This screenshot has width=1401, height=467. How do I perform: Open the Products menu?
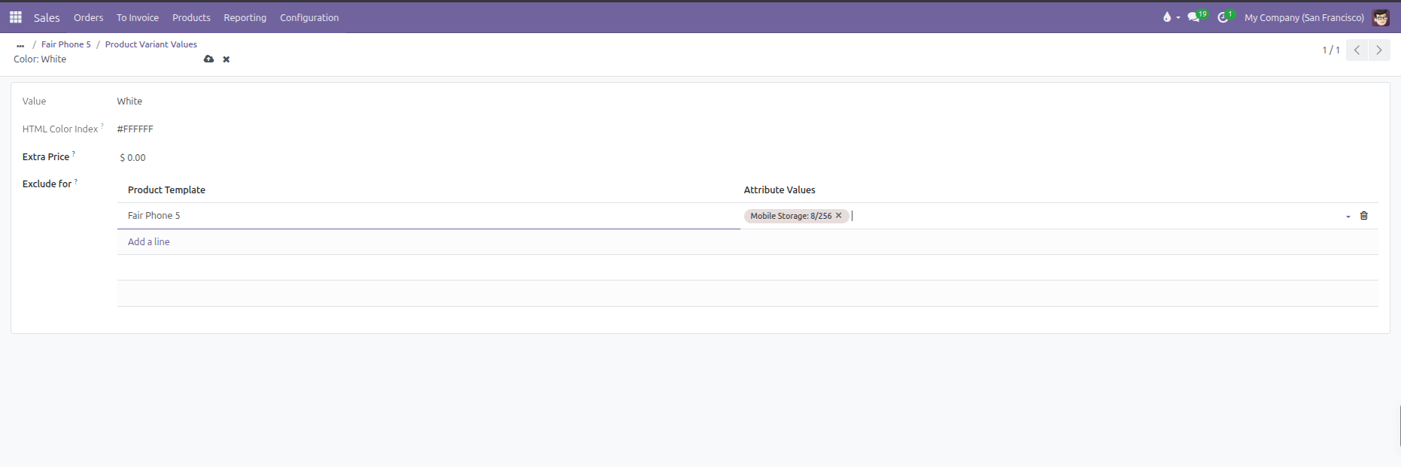click(x=191, y=17)
